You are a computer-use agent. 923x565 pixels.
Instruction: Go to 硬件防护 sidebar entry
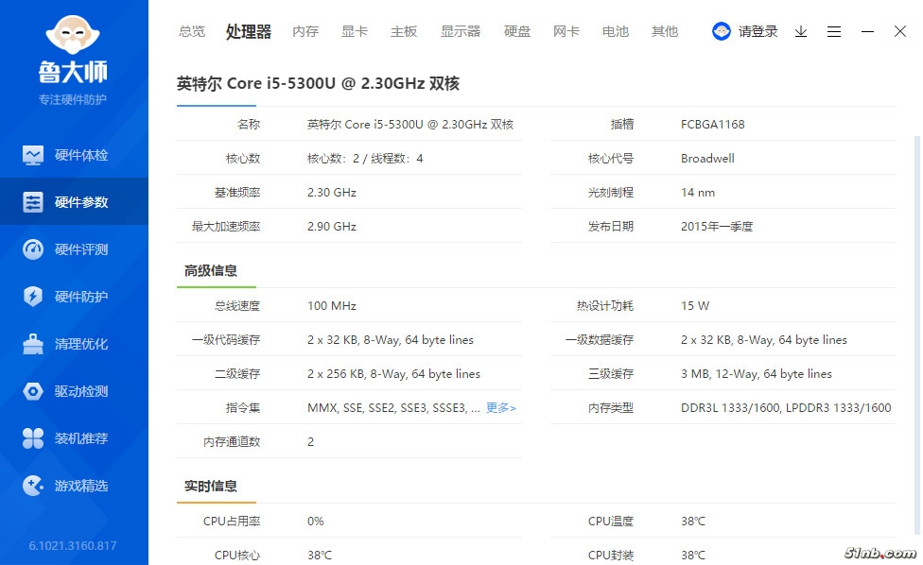click(x=81, y=297)
